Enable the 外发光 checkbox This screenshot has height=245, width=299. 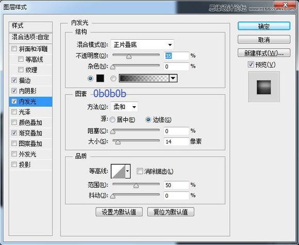point(14,154)
